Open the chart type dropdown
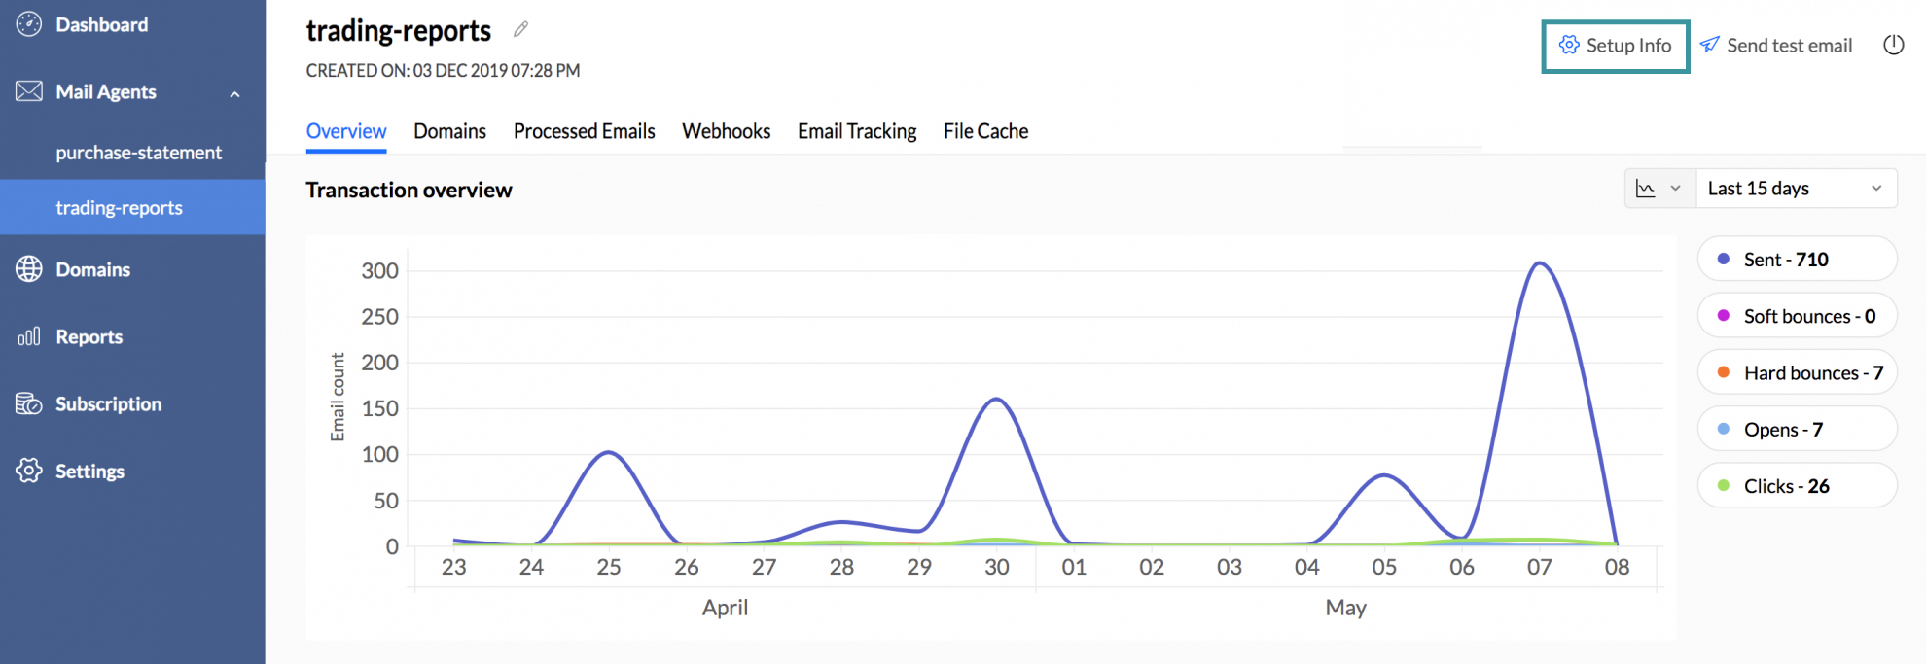 click(x=1658, y=189)
